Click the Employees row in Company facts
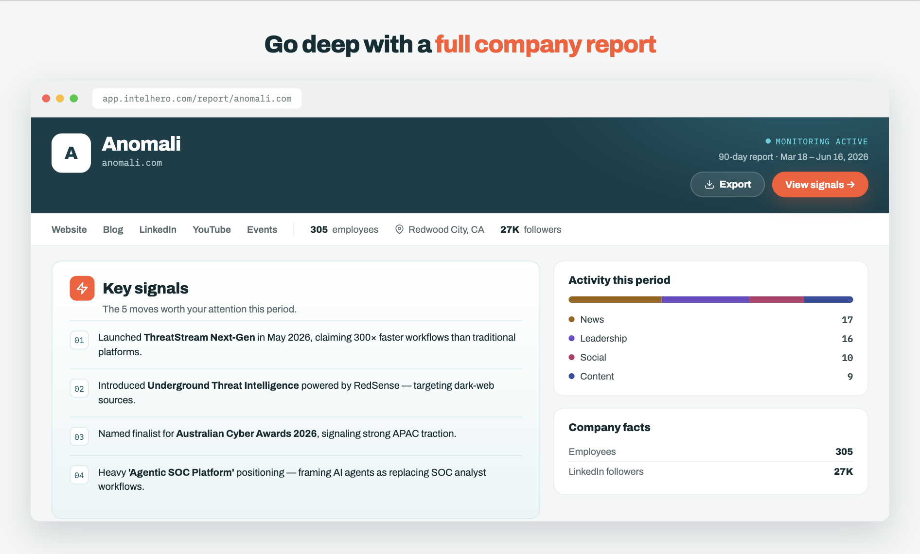Screen dimensions: 920x554 711,451
